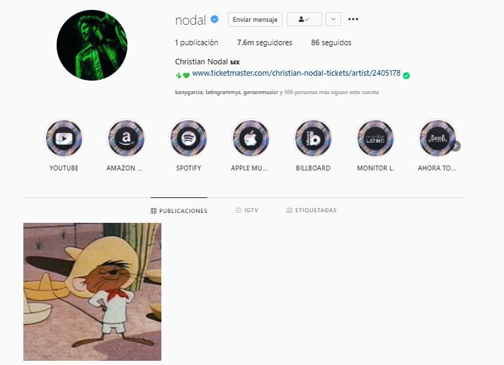The width and height of the screenshot is (504, 365).
Task: Click the green nodal profile picture
Action: pos(92,45)
